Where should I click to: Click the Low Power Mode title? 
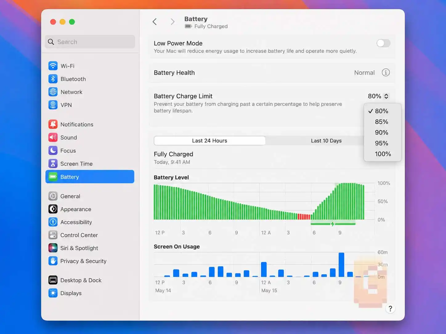click(x=178, y=43)
